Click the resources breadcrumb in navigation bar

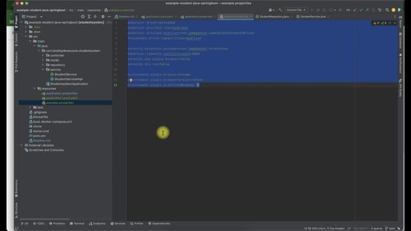pyautogui.click(x=94, y=10)
